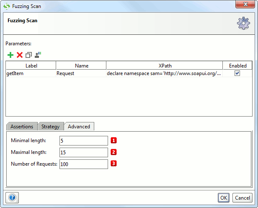The height and width of the screenshot is (208, 258).
Task: Switch to the Assertions tab
Action: (x=22, y=127)
